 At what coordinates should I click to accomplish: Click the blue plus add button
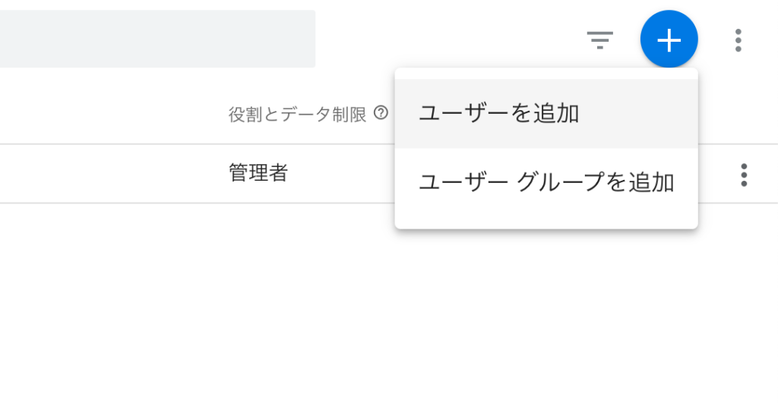669,39
